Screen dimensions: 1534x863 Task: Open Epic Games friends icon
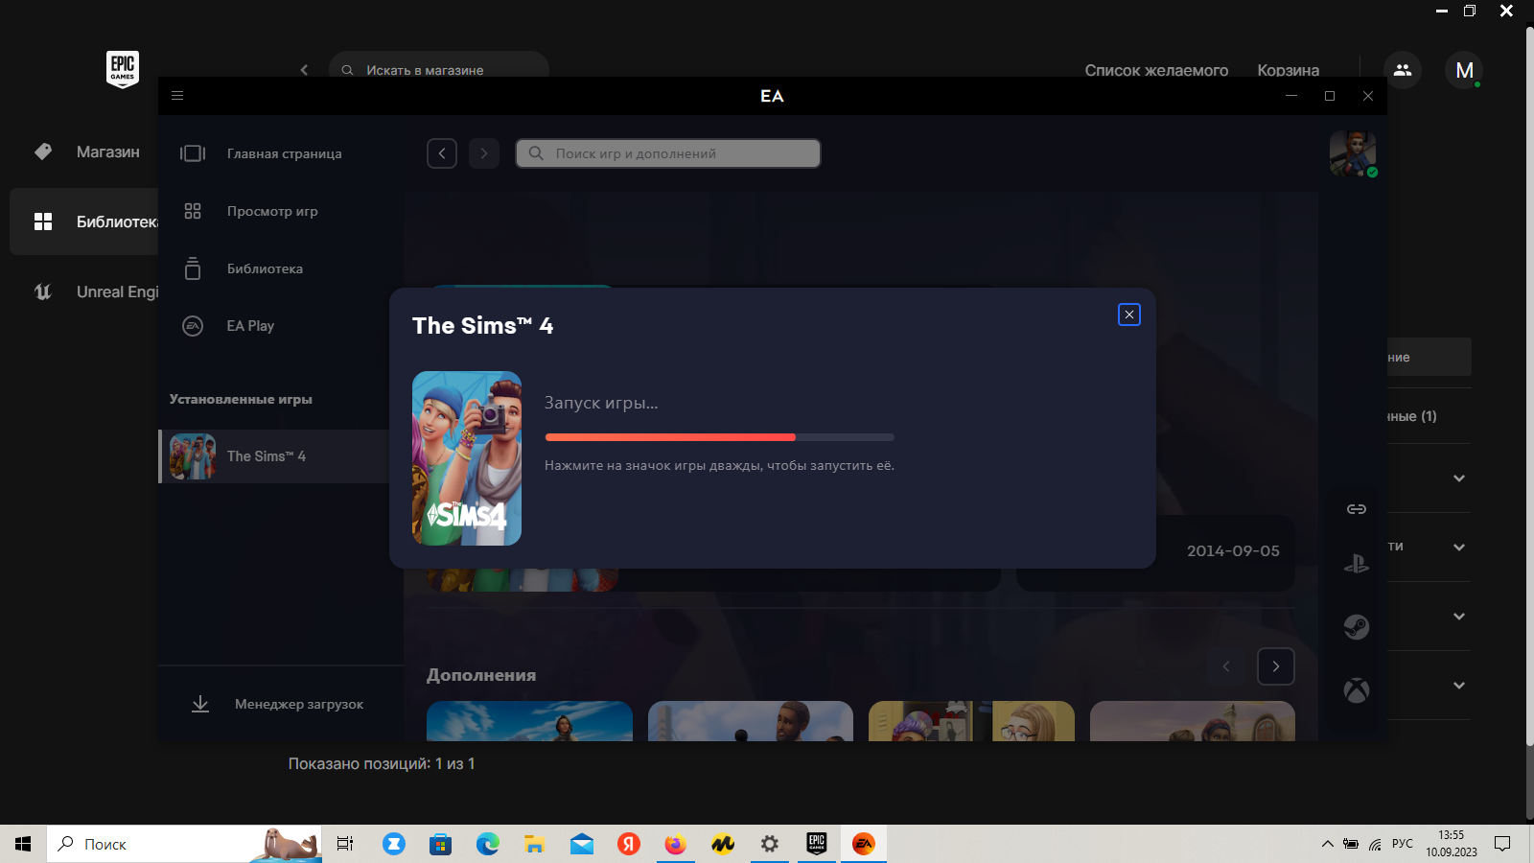[1402, 70]
